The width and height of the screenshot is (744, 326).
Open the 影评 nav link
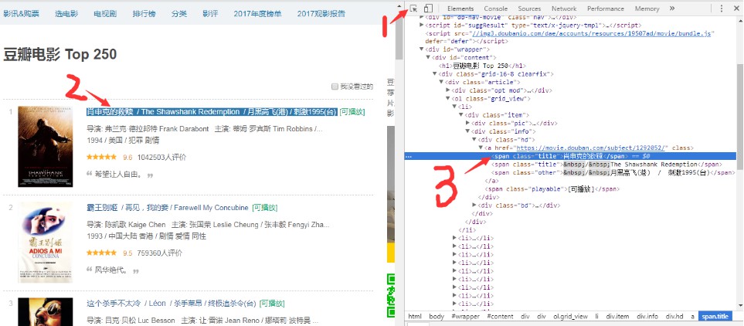click(210, 14)
